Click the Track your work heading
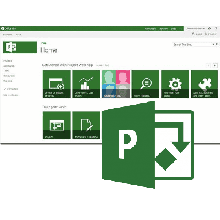 point(54,107)
